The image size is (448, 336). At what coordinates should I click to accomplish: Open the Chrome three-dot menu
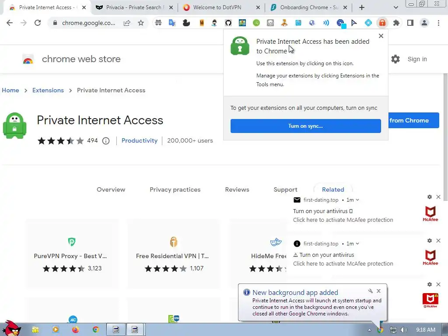(438, 23)
